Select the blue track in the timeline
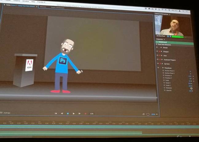This screenshot has height=142, width=199. (99, 127)
